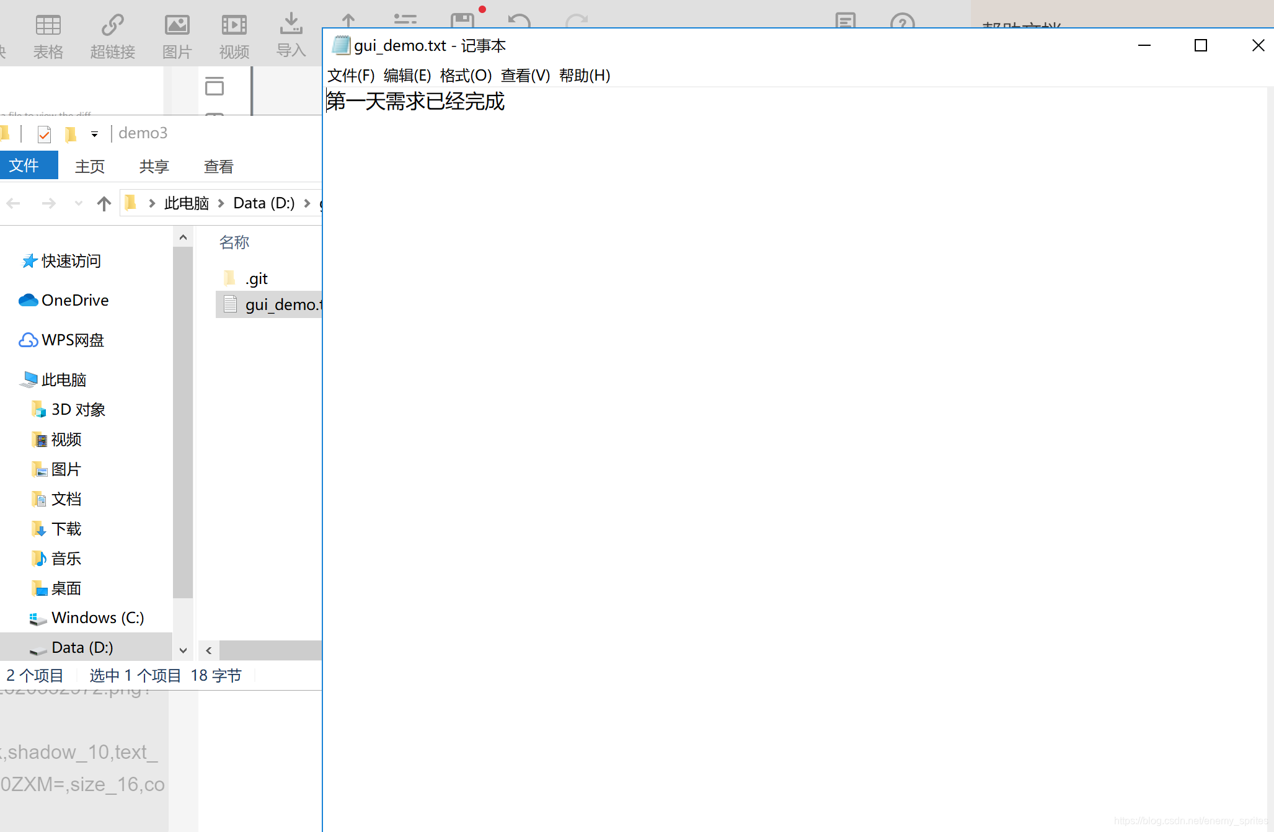The width and height of the screenshot is (1274, 832).
Task: Sort by the 名称 column header
Action: tap(234, 242)
